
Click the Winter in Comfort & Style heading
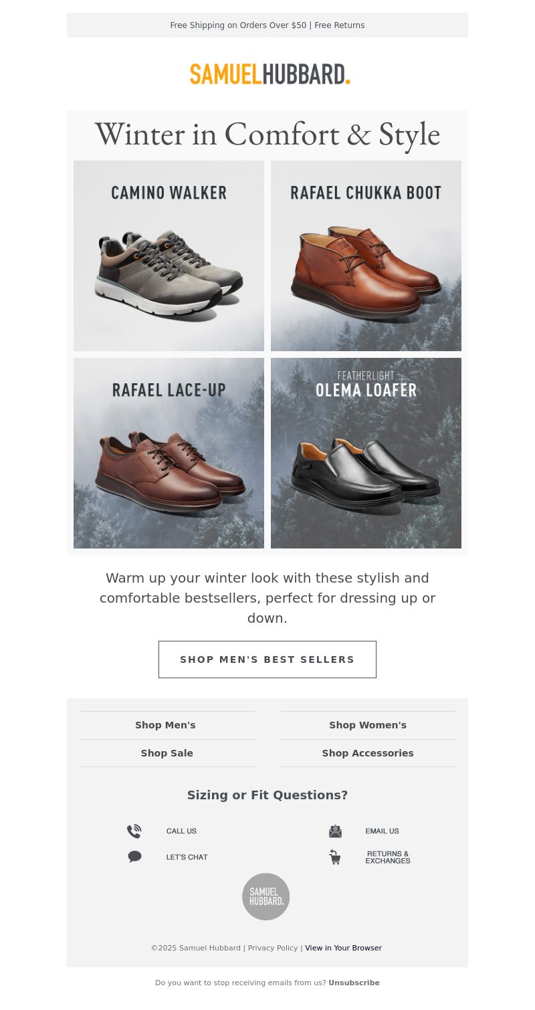(x=267, y=134)
